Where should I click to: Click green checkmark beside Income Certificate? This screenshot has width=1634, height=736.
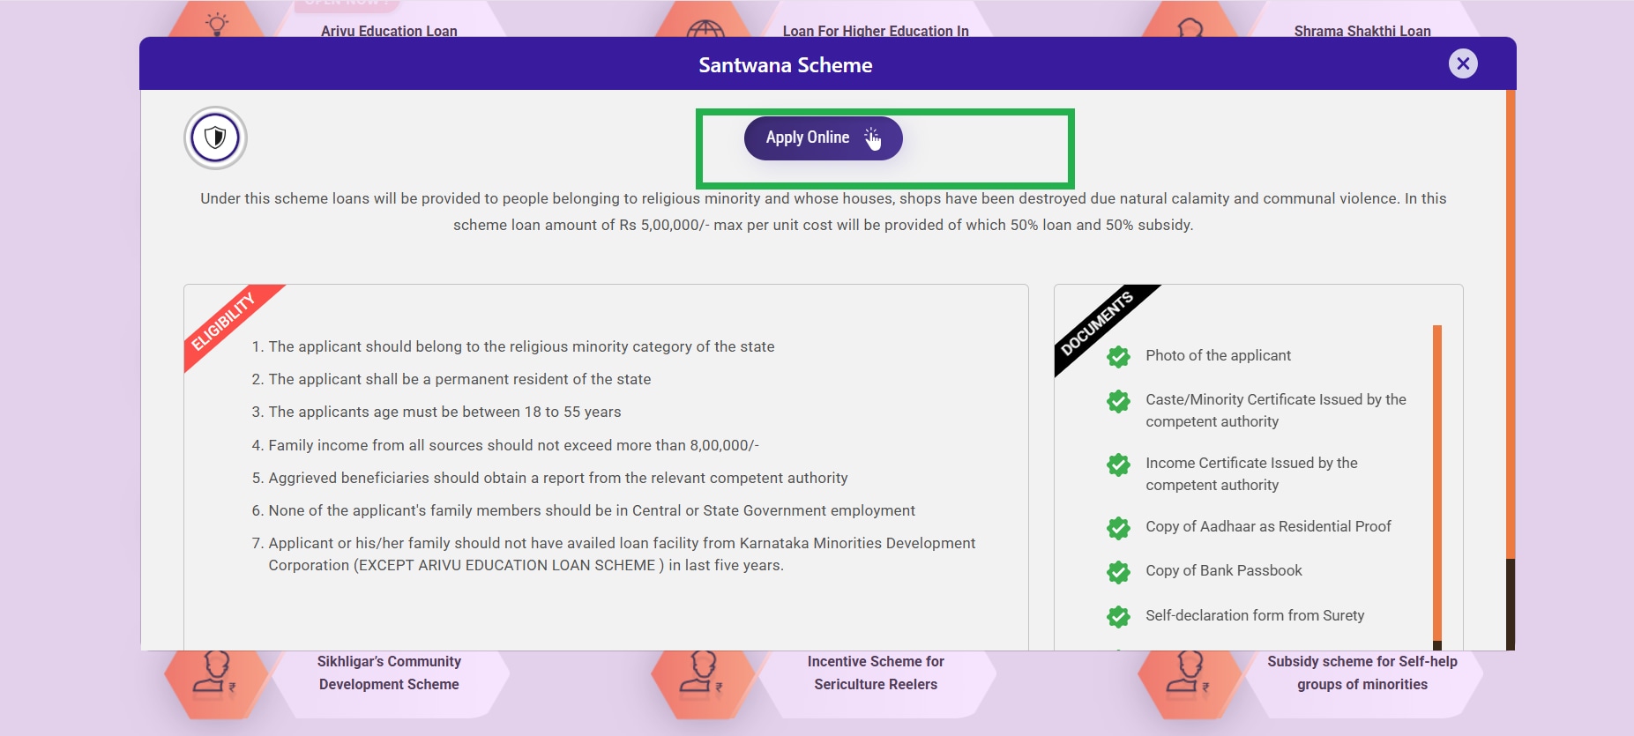[x=1118, y=465]
